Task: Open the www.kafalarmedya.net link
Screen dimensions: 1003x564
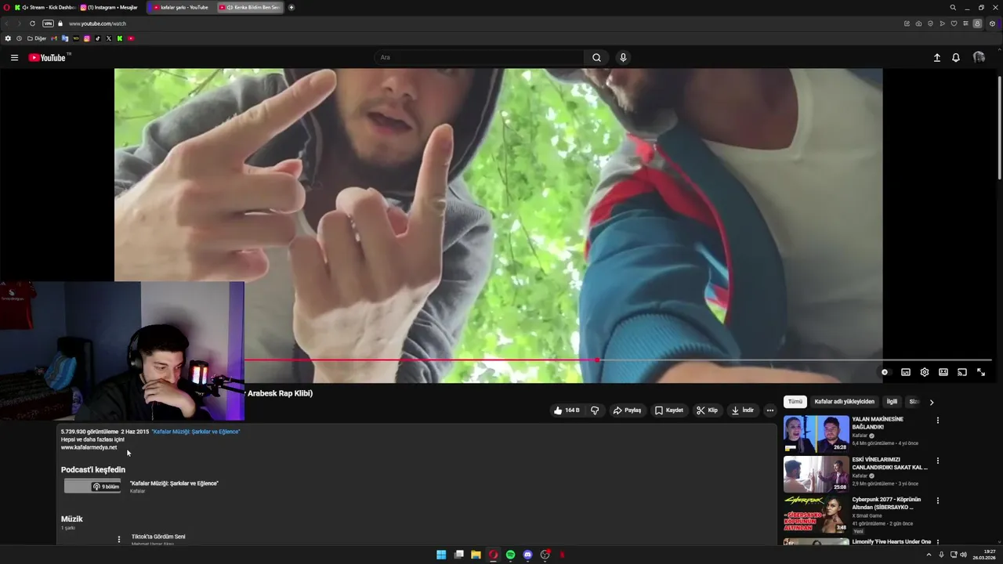Action: pos(89,447)
